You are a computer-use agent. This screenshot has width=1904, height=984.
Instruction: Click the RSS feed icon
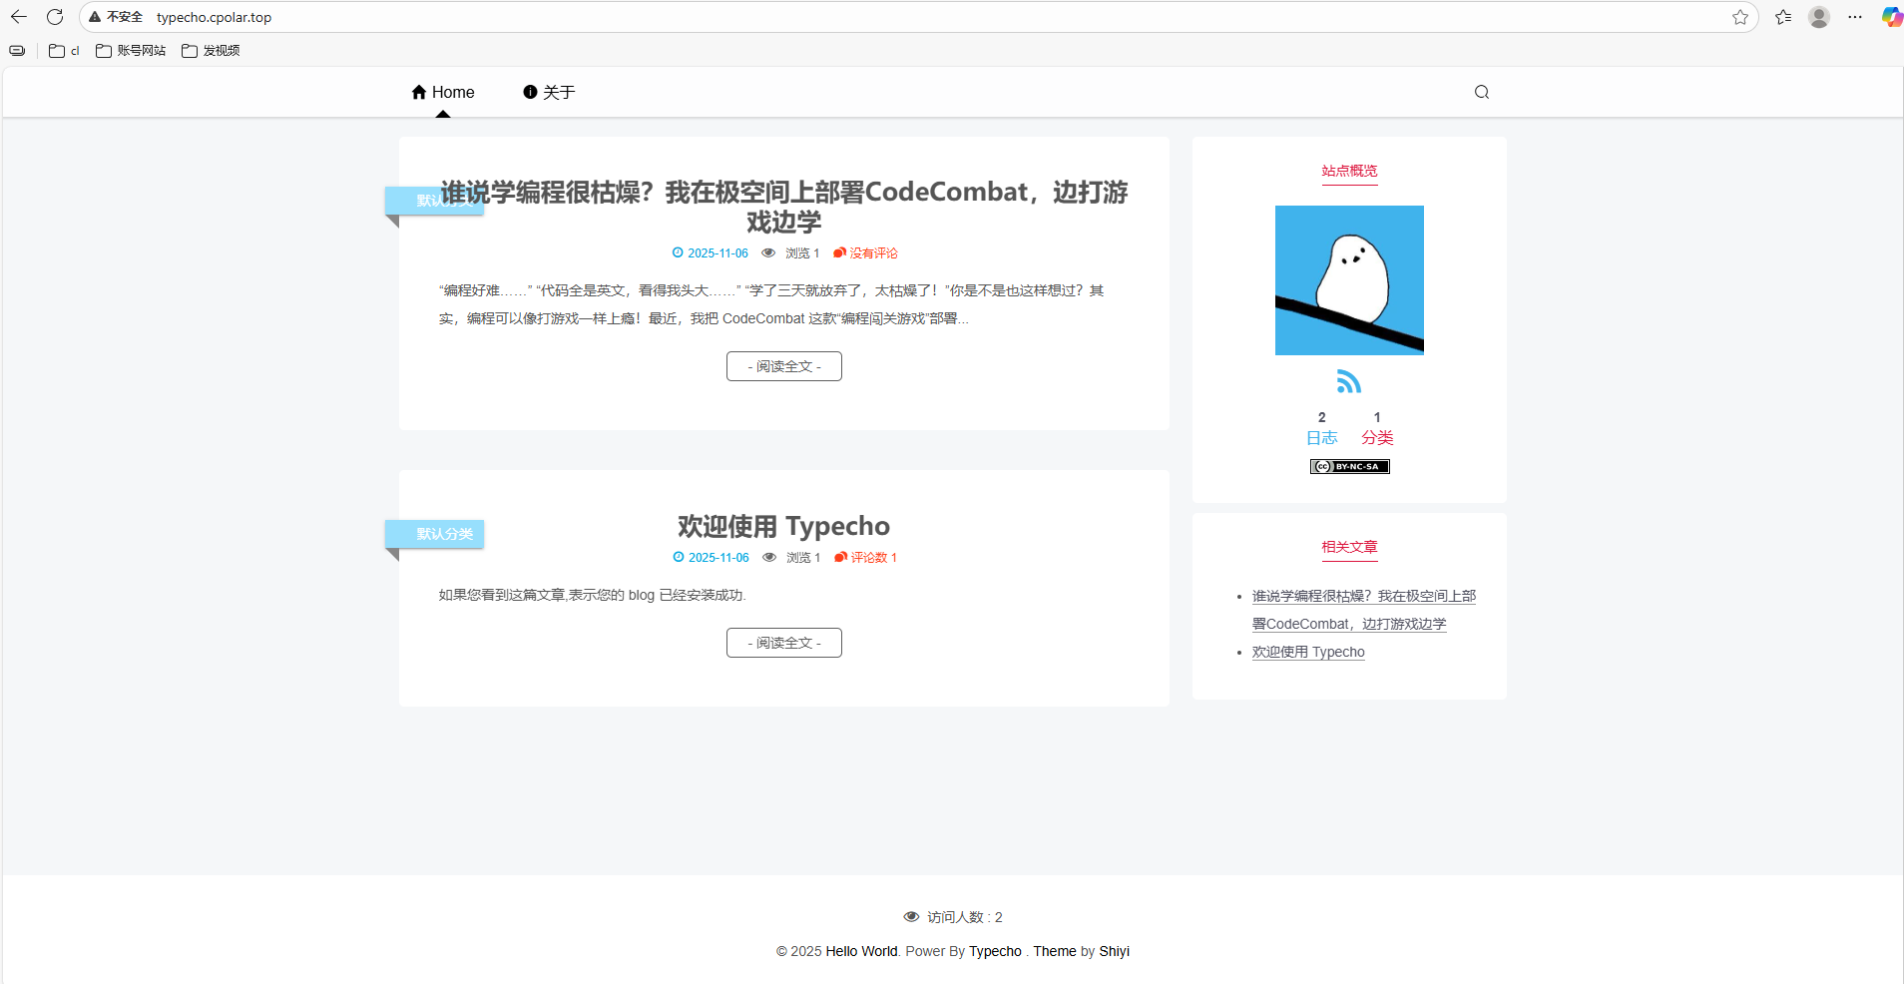click(x=1348, y=381)
